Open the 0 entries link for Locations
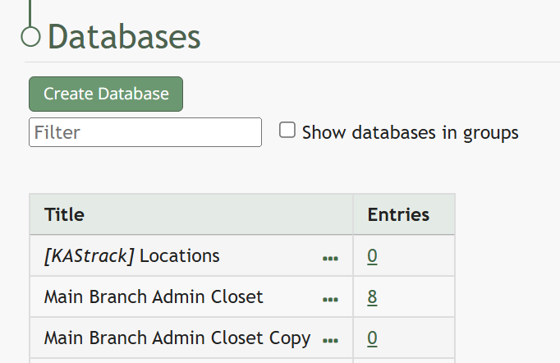 372,256
